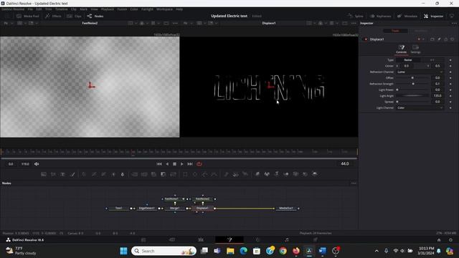
Task: Mute the audio speaker button
Action: point(37,164)
